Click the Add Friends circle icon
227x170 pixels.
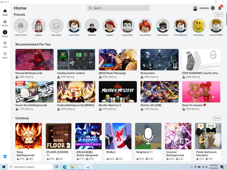[x=21, y=26]
